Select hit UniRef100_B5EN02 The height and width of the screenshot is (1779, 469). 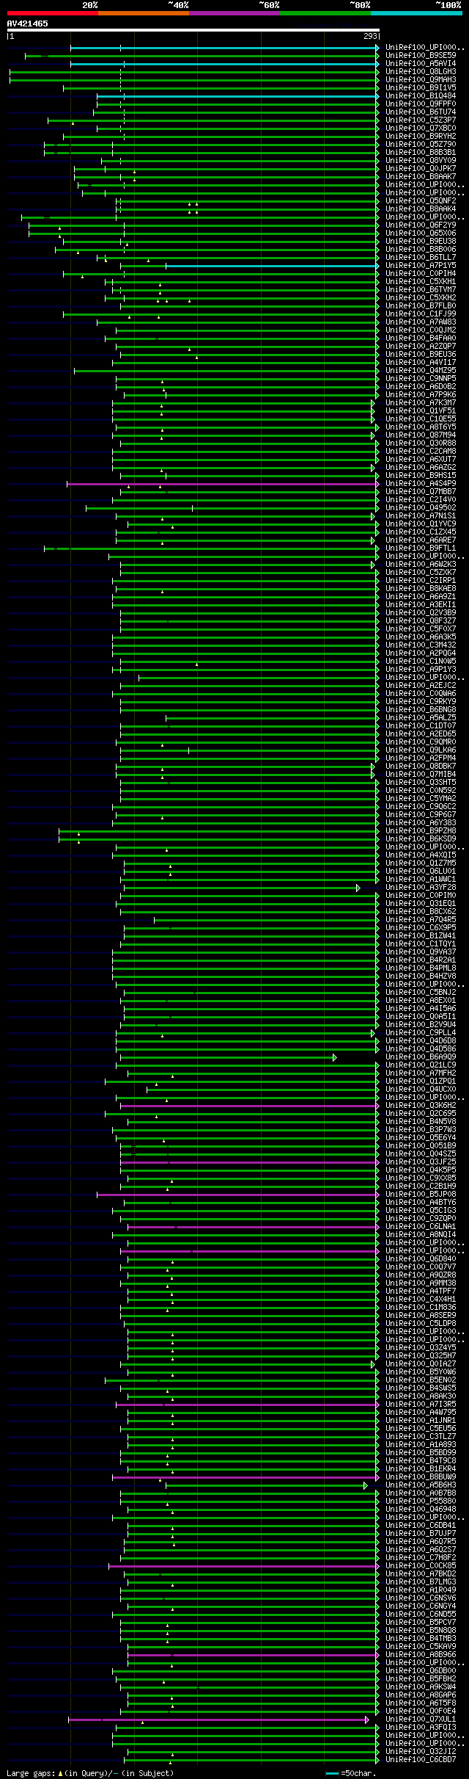pos(421,1380)
